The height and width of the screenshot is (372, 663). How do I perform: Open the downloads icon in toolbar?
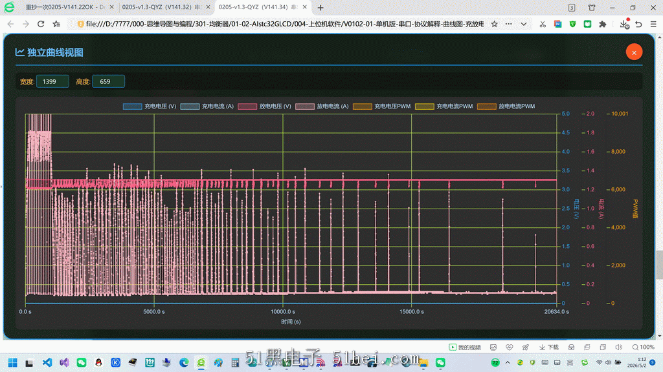click(x=624, y=24)
